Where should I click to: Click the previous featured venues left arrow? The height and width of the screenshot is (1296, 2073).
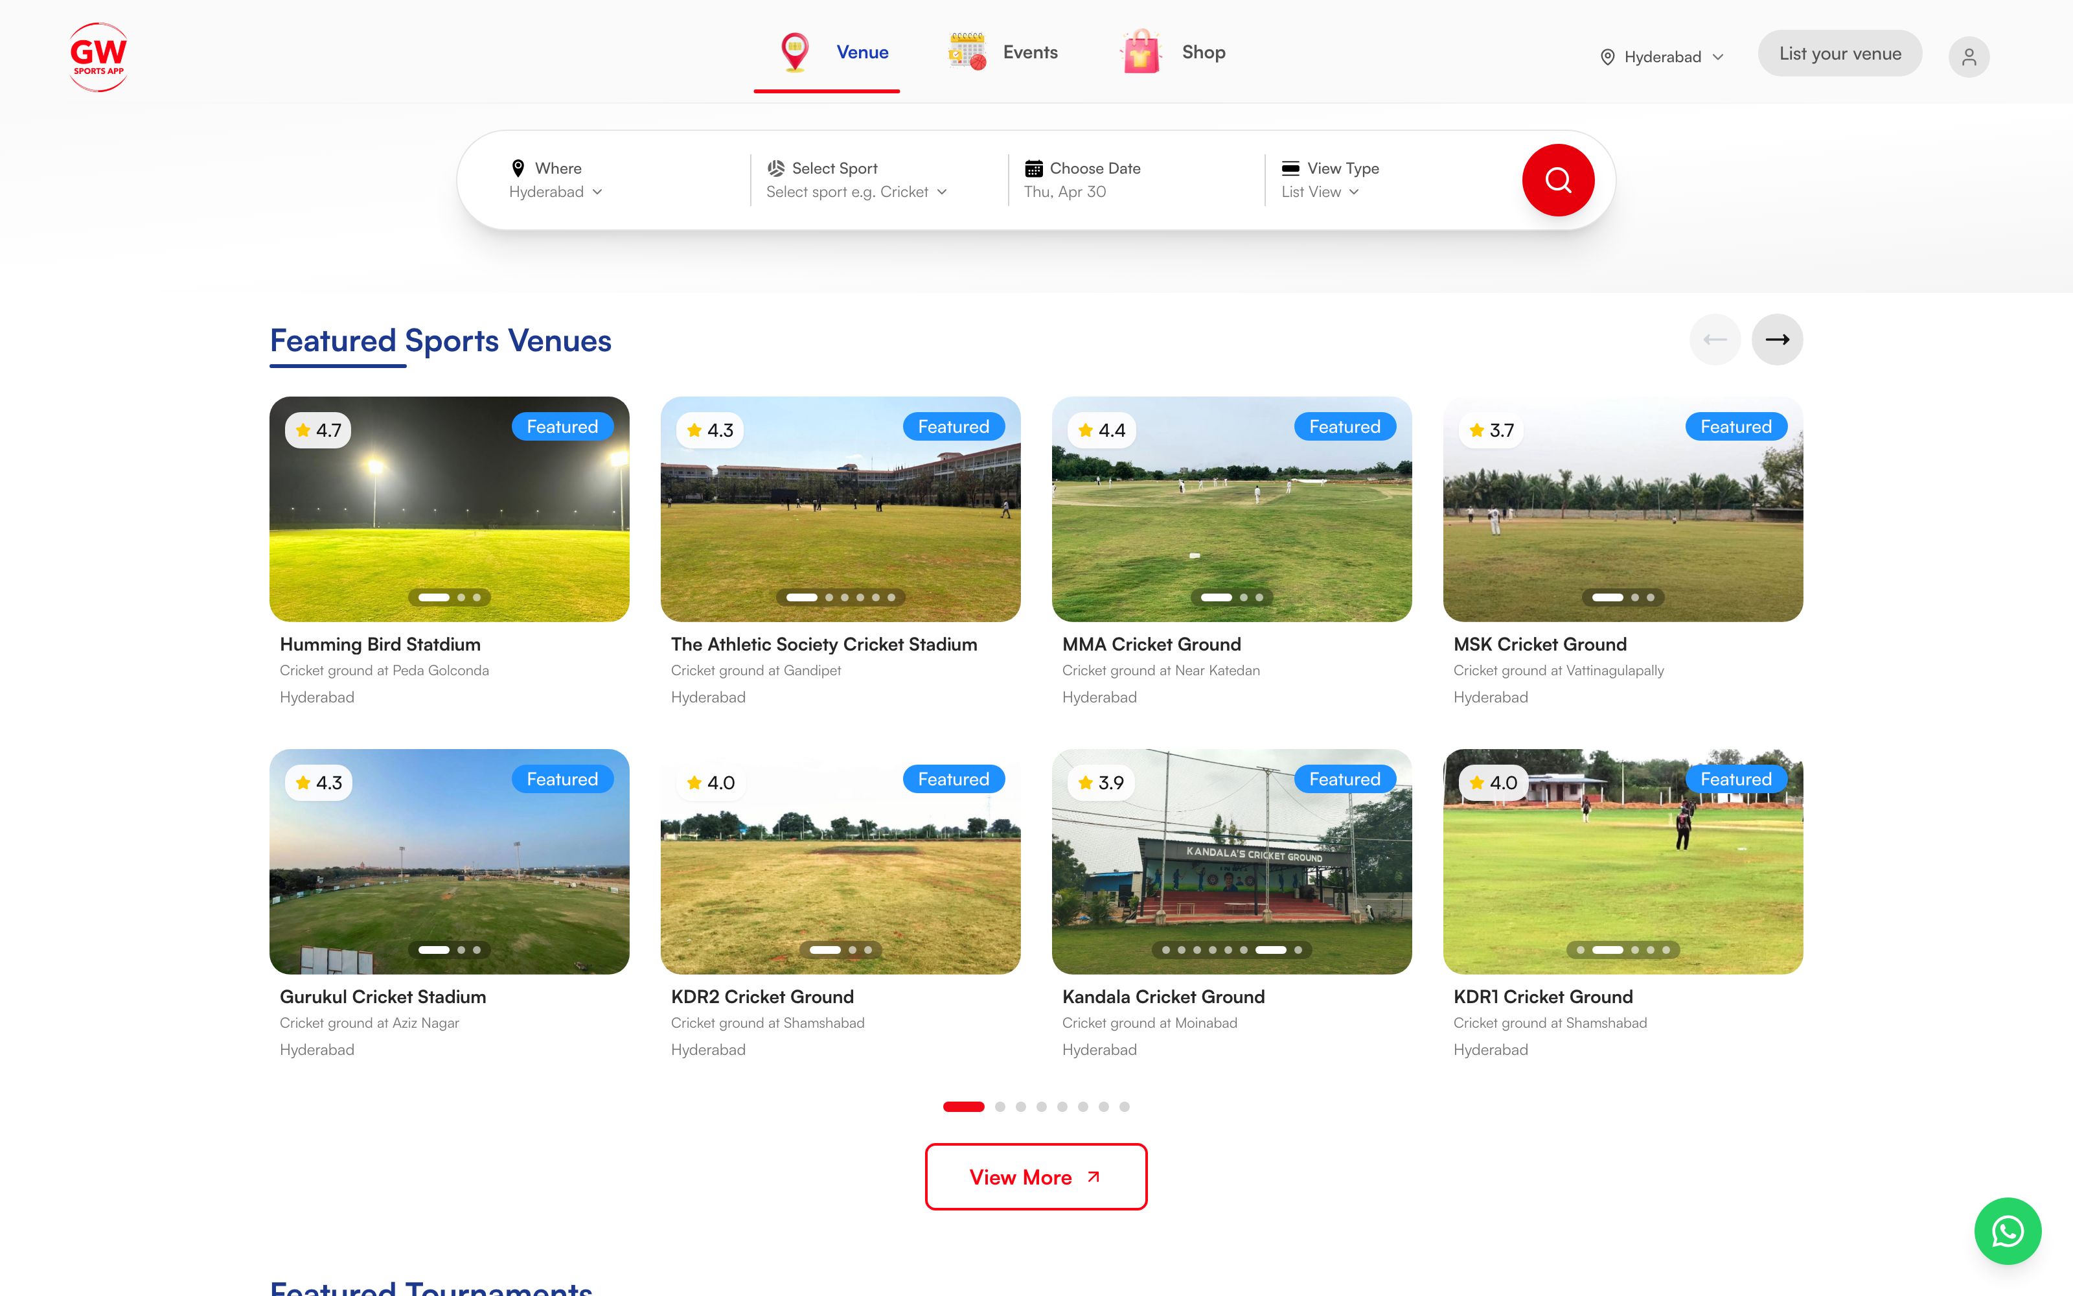[1715, 340]
